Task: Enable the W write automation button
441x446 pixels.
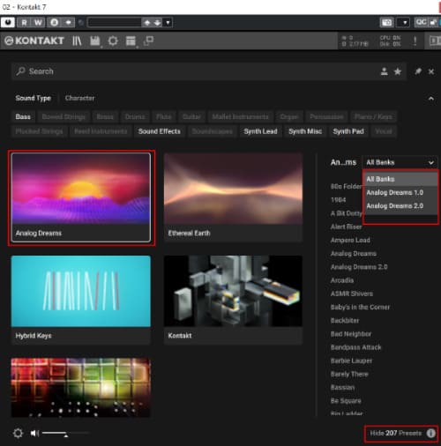Action: tap(38, 22)
